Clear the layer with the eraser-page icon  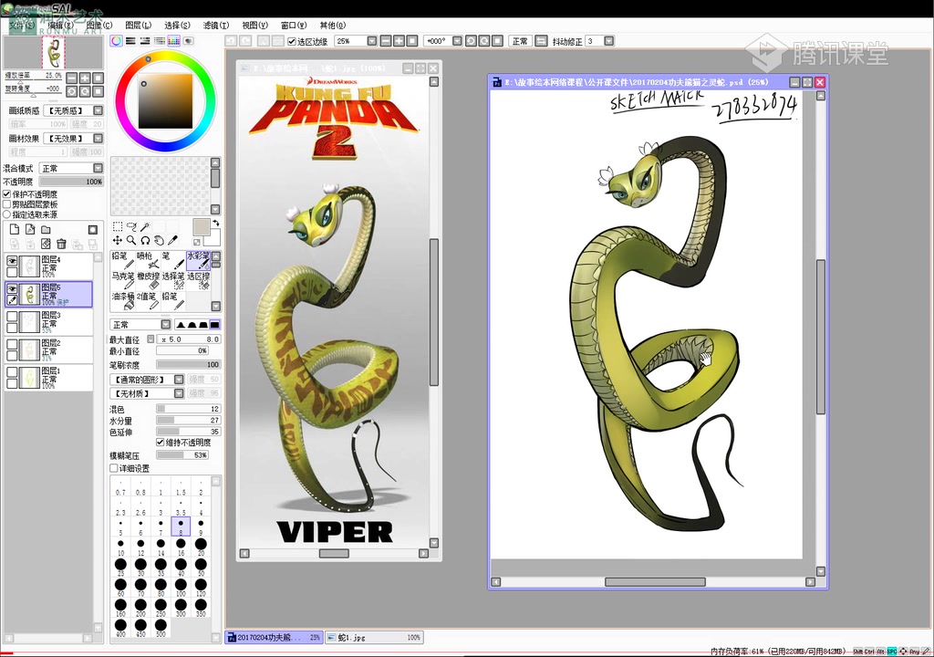pyautogui.click(x=46, y=244)
